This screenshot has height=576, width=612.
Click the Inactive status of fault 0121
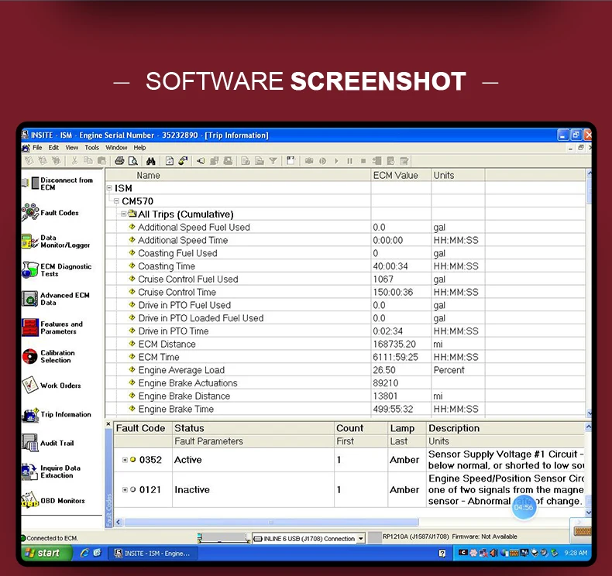[192, 489]
